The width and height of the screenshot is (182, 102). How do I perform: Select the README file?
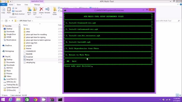pos(29,54)
